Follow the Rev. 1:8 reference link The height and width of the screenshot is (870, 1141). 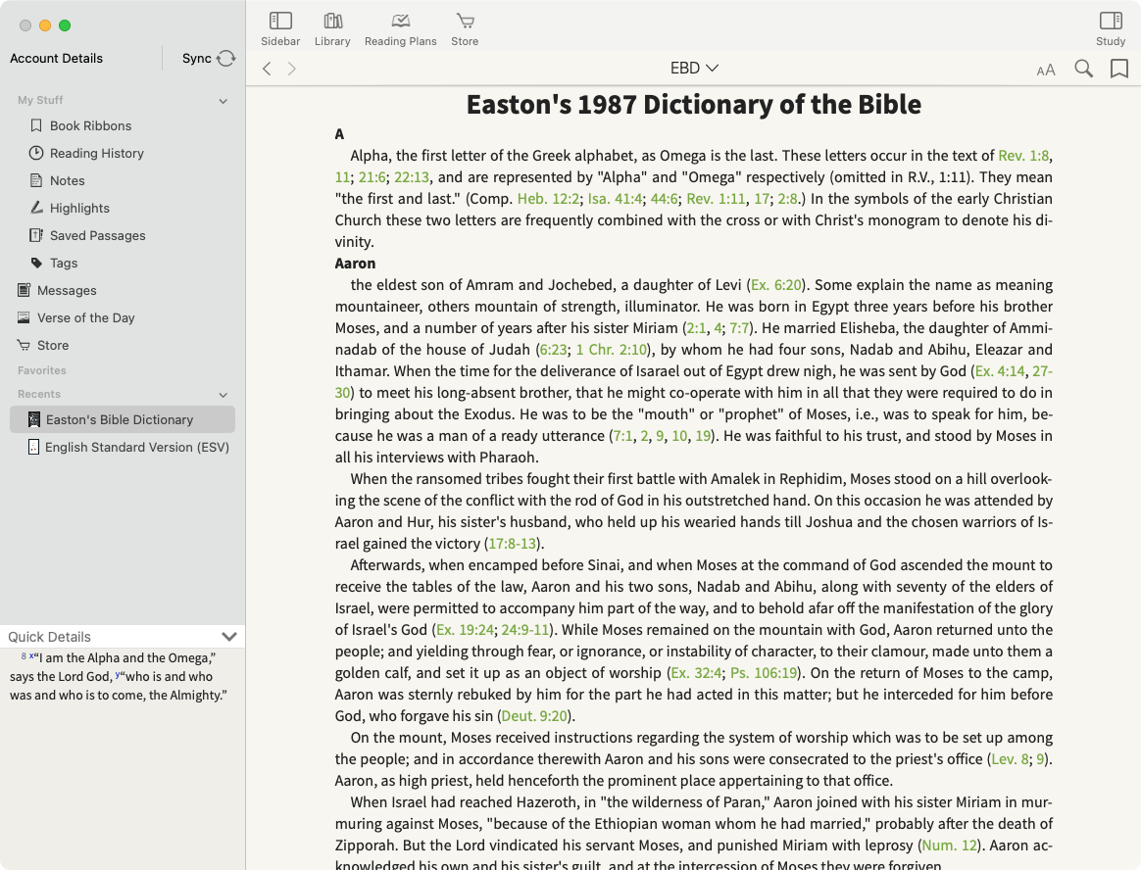click(x=1023, y=156)
